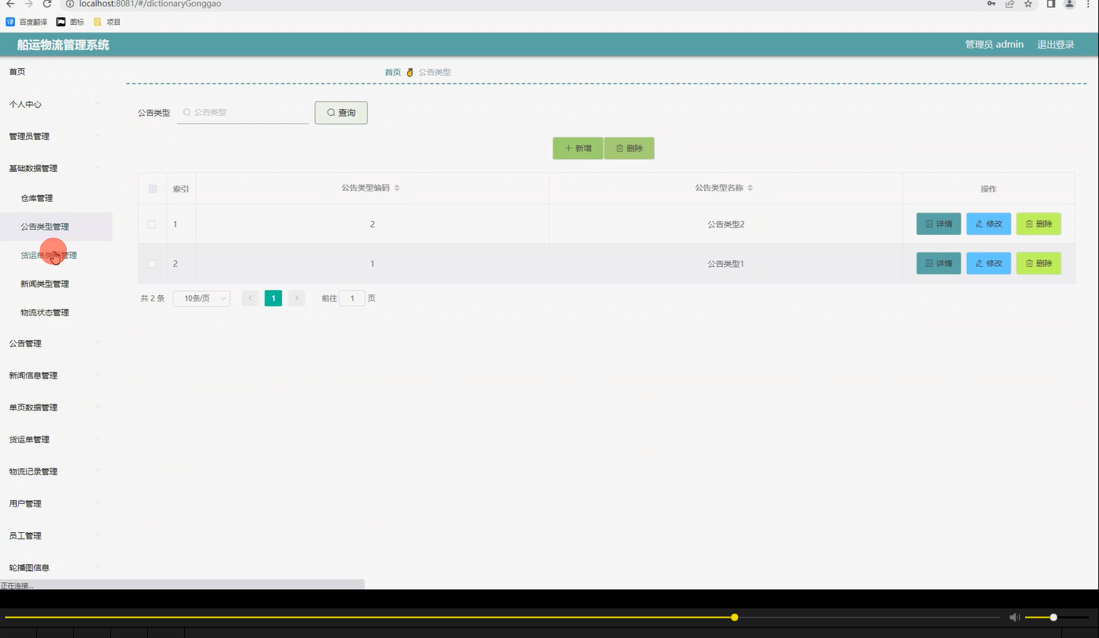Viewport: 1099px width, 638px height.
Task: Open 详情 for 公告类型2 row
Action: click(x=938, y=223)
